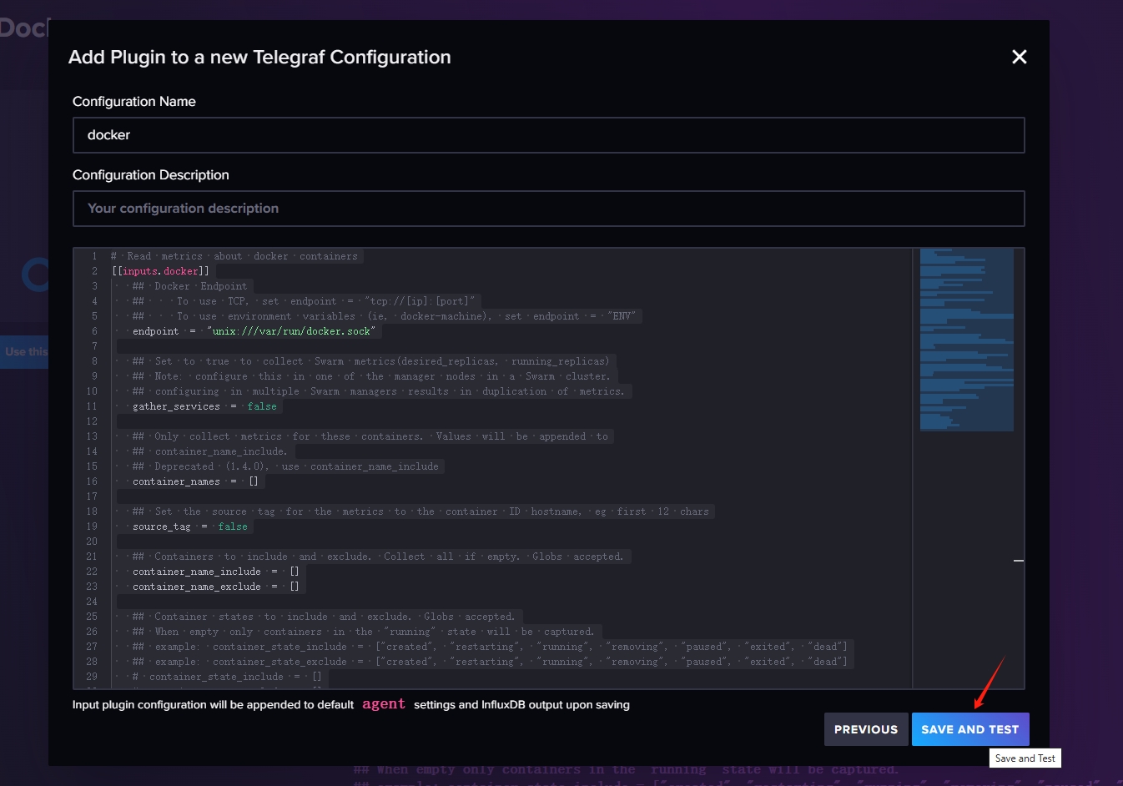This screenshot has width=1123, height=786.
Task: Click the code editor minimap overview
Action: [966, 340]
